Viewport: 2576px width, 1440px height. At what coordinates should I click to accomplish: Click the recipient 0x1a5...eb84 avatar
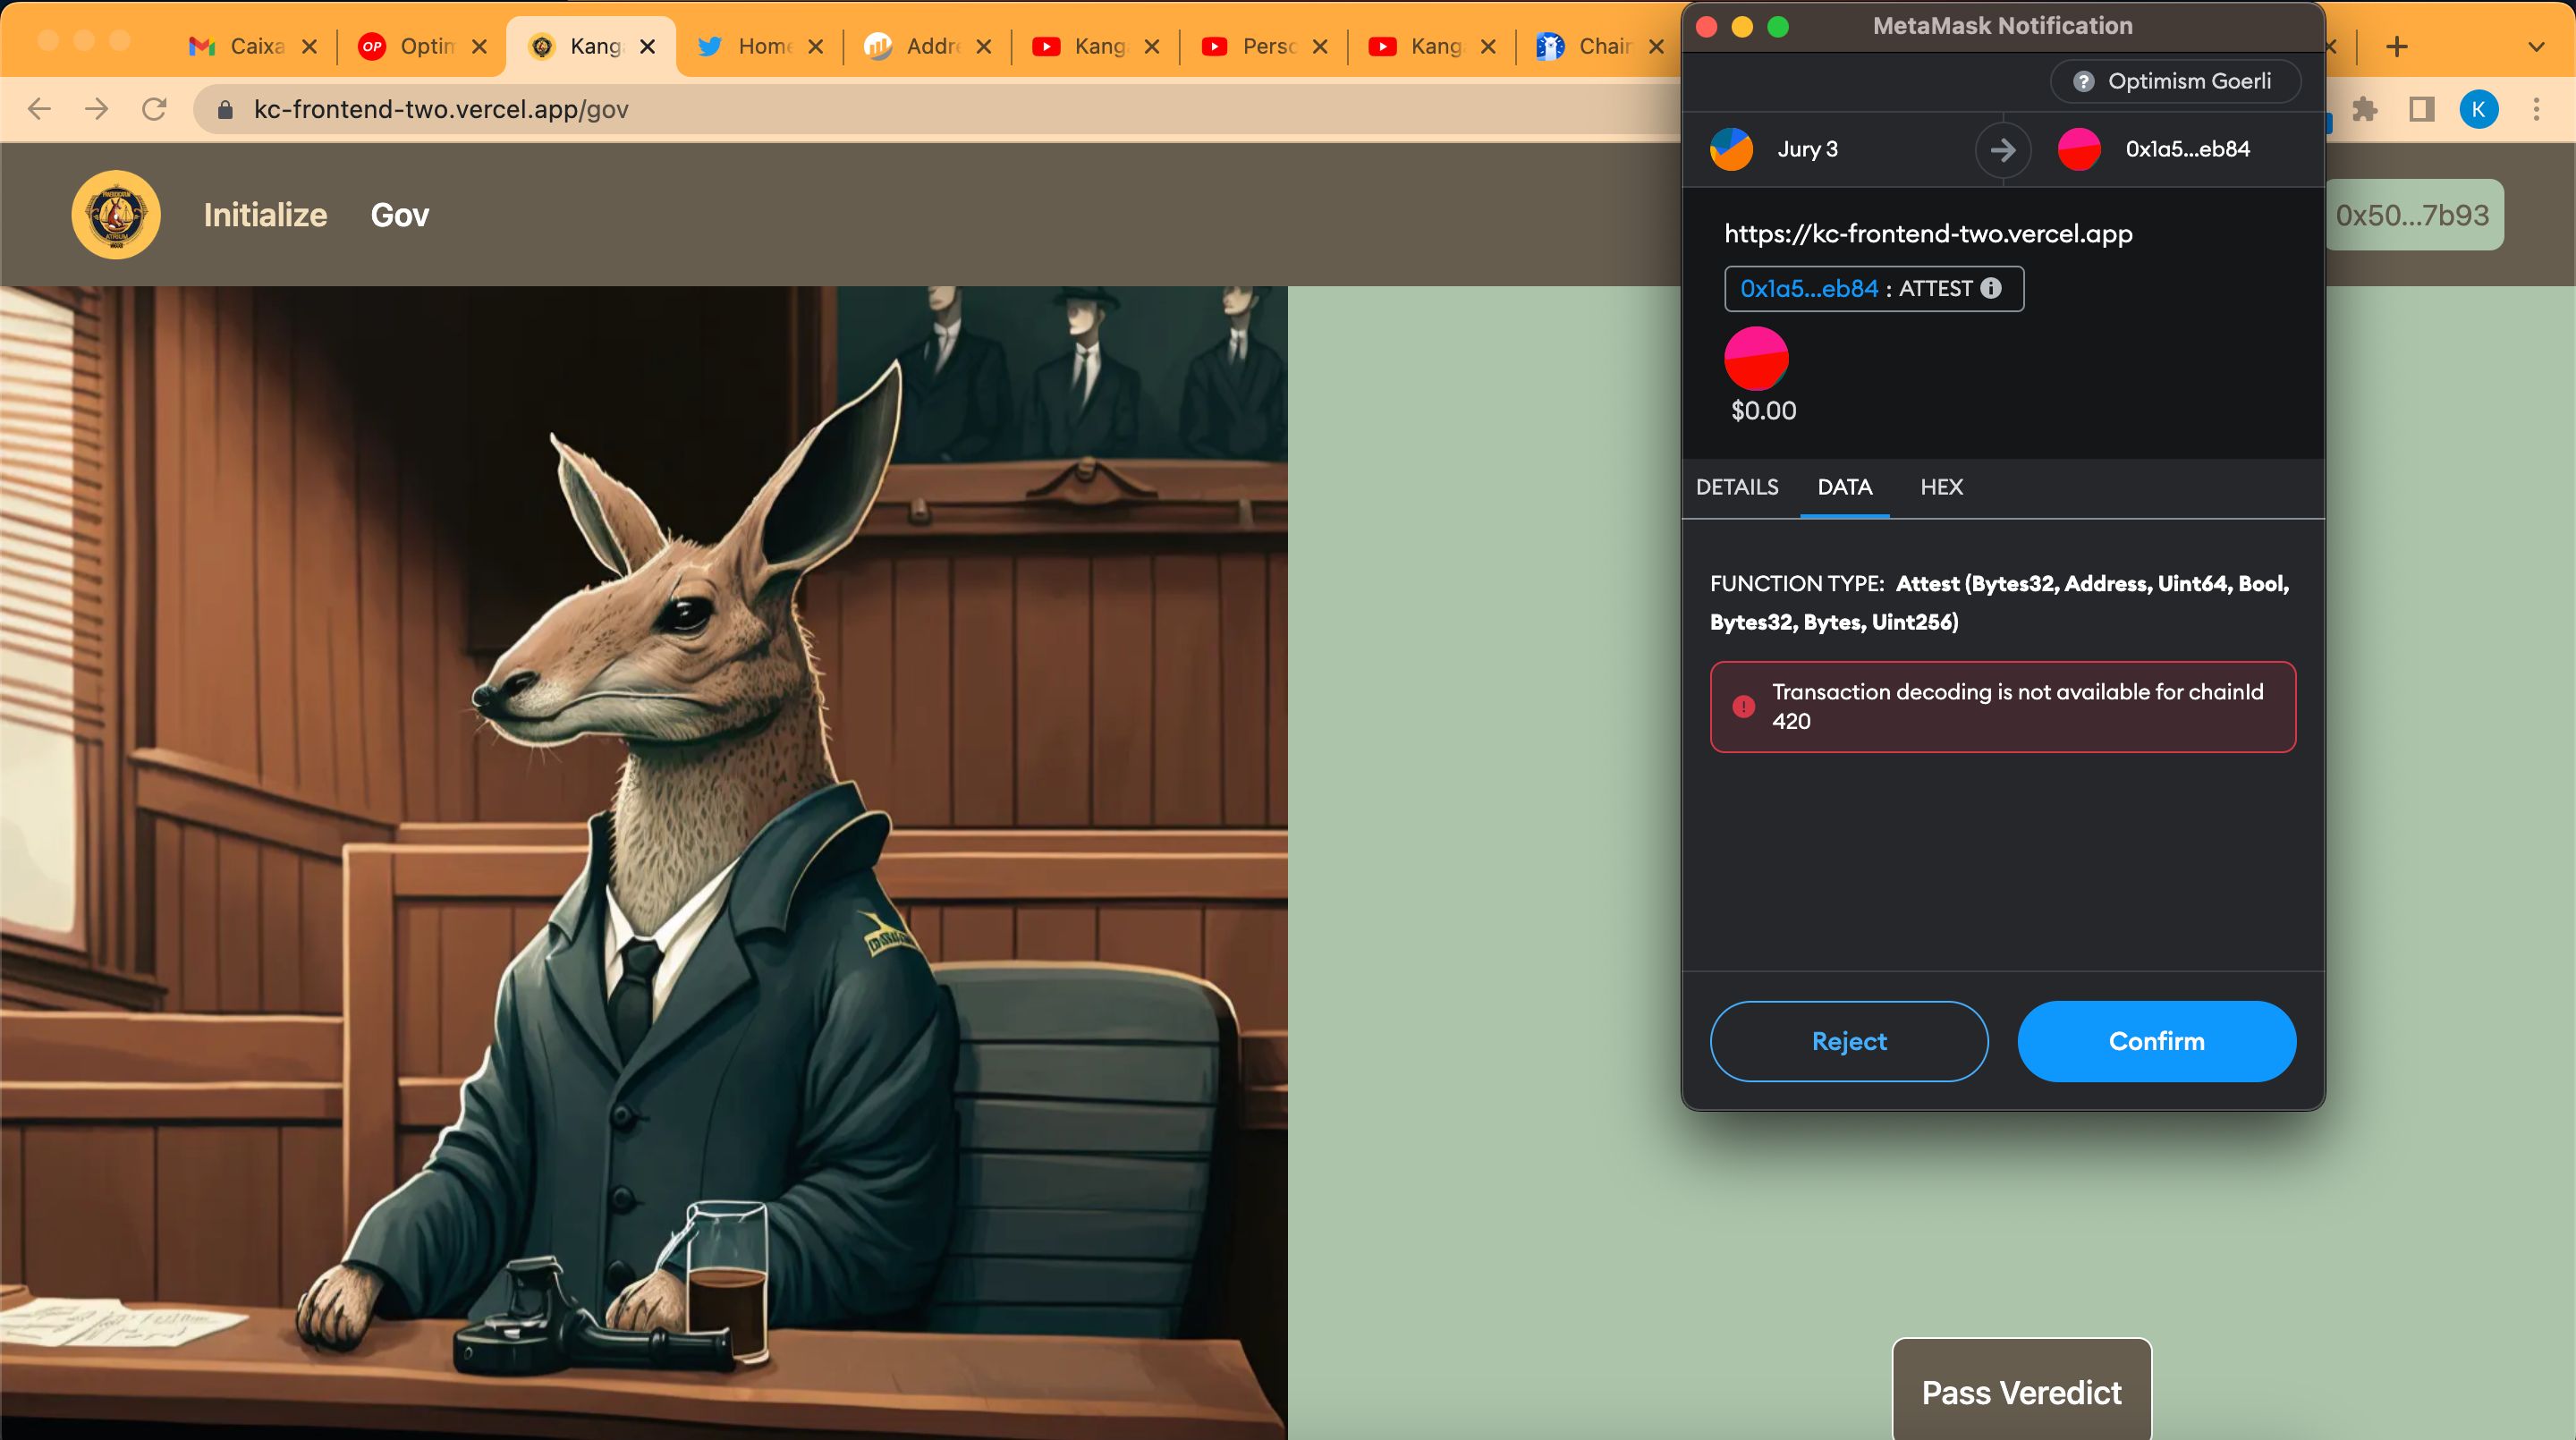pyautogui.click(x=2079, y=149)
